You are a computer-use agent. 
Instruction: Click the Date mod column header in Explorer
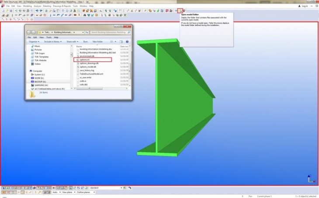point(124,46)
